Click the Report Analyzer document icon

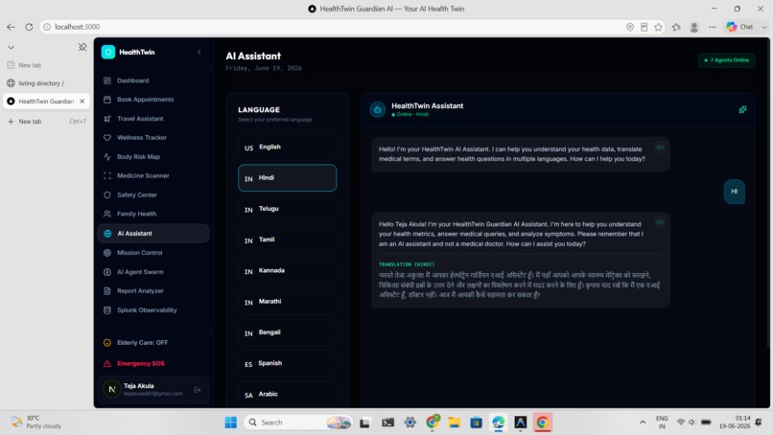coord(107,290)
